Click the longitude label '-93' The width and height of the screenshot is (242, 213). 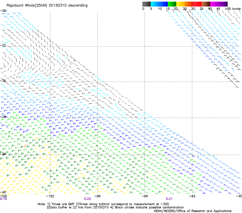click(192, 196)
